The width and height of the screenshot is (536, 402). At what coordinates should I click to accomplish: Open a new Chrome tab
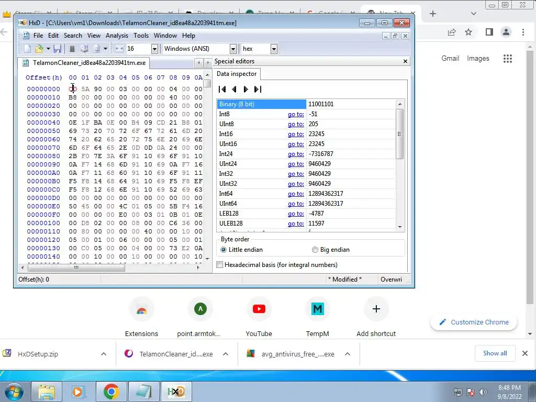point(433,14)
